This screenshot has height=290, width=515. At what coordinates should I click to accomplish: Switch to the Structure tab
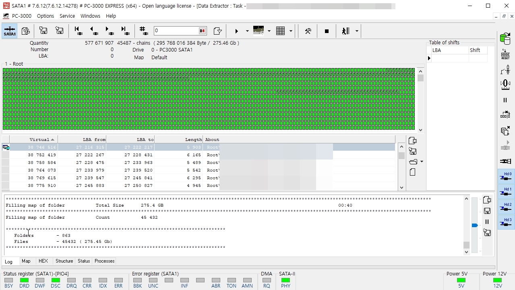coord(64,261)
